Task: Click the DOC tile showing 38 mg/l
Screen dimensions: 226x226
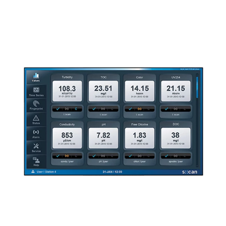Action: tap(175, 138)
